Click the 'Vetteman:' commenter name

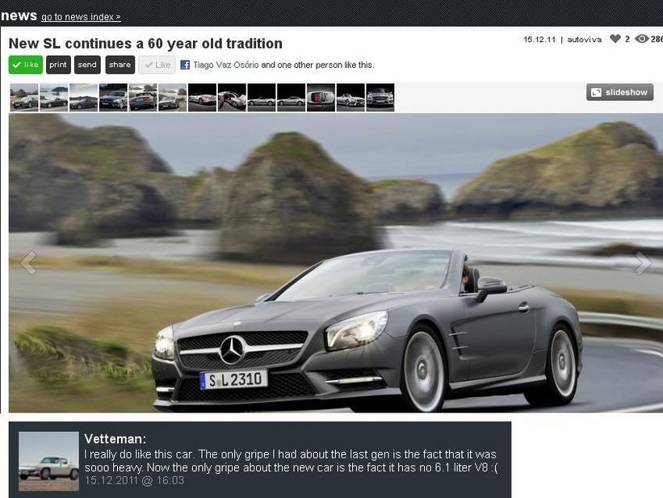click(115, 438)
